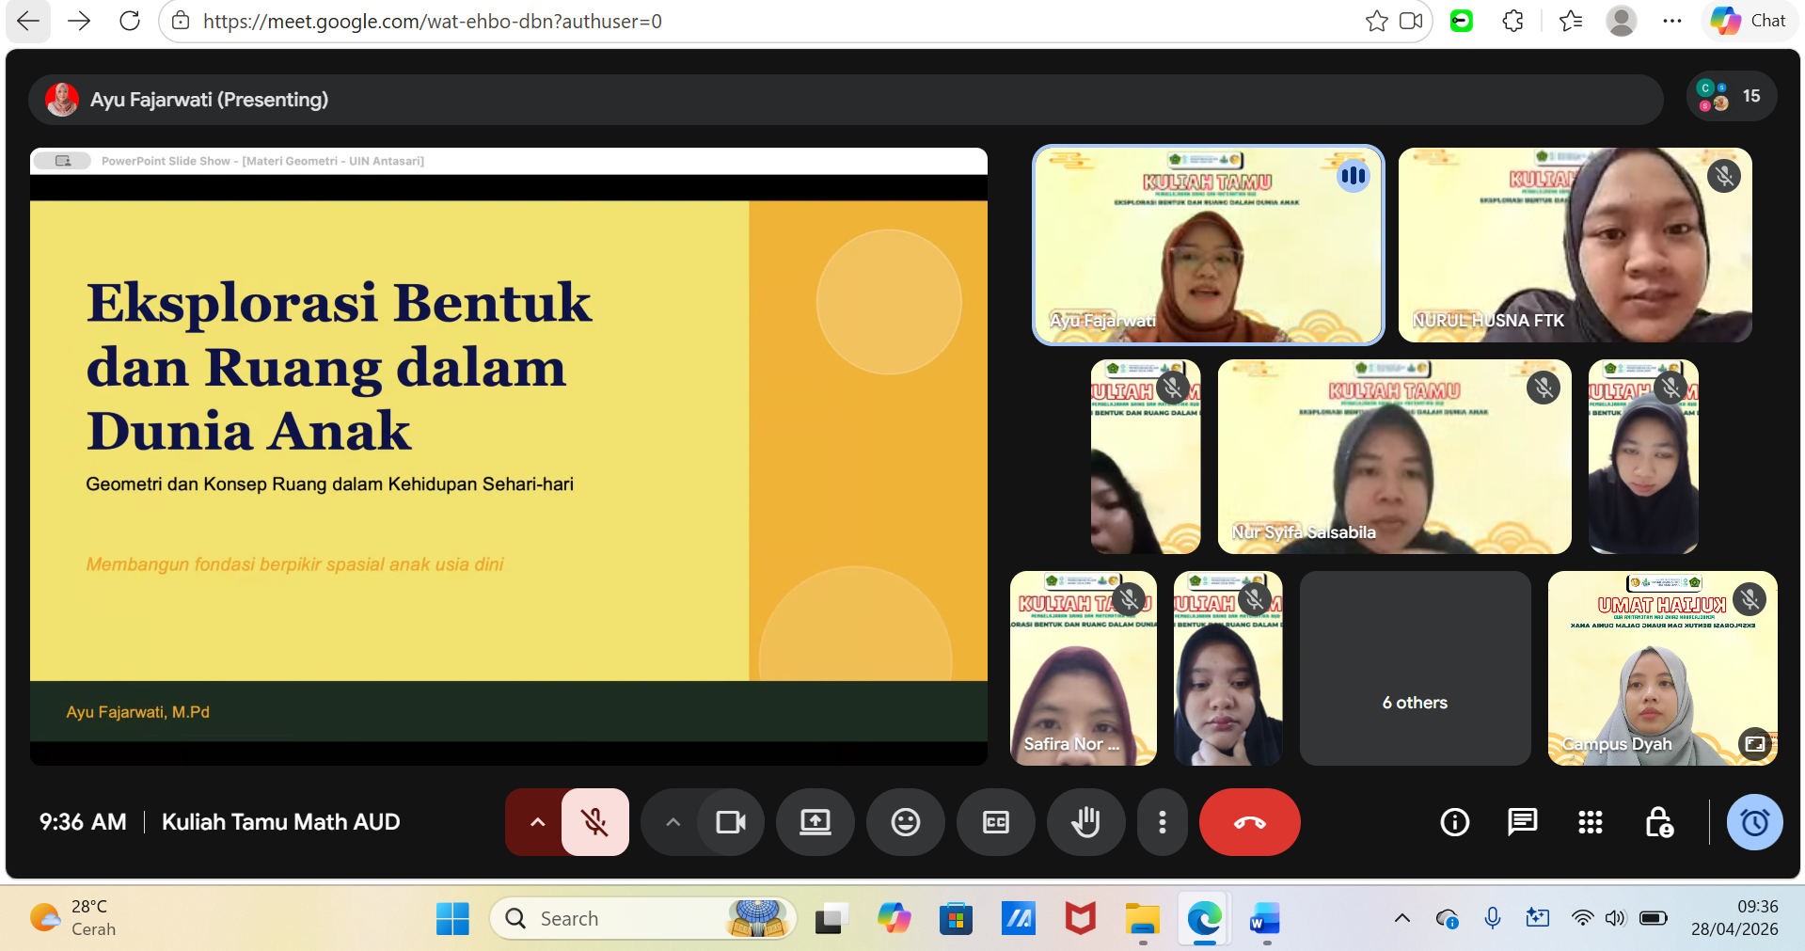Open Microsoft Store from taskbar

(956, 918)
